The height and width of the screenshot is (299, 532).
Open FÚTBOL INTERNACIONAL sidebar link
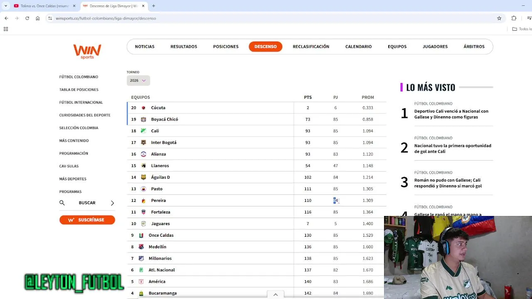81,102
